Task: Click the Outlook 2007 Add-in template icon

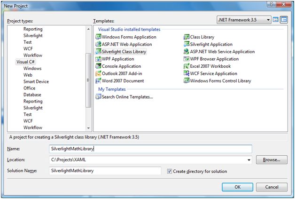Action: [x=98, y=73]
